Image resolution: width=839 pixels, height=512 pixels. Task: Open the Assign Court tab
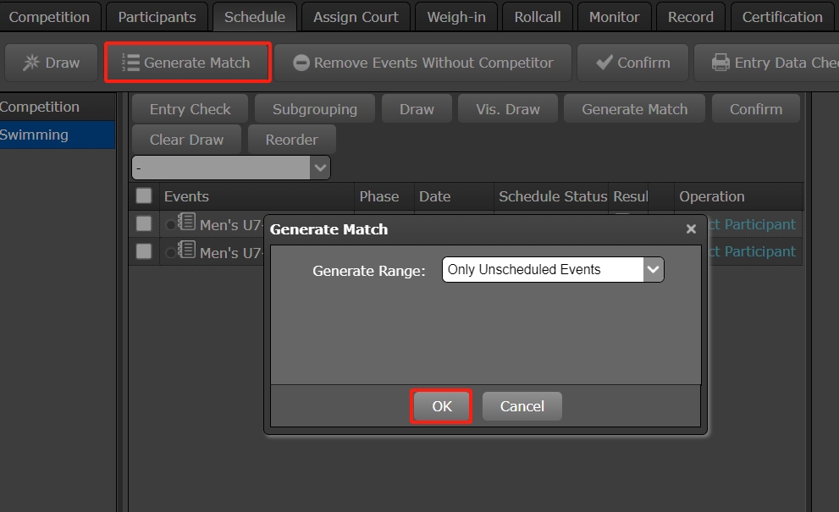pyautogui.click(x=356, y=17)
